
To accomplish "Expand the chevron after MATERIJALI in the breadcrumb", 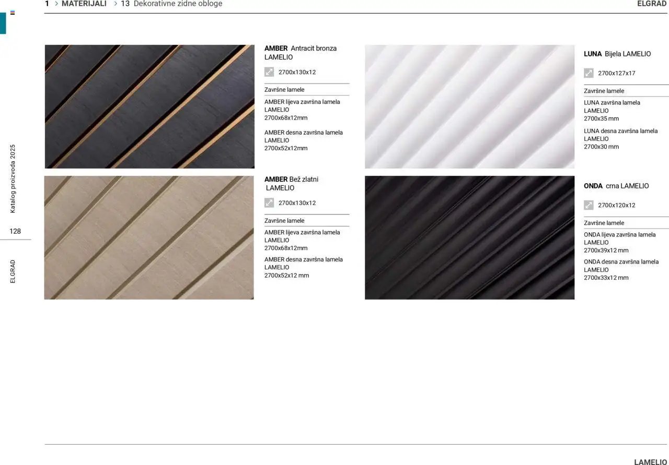I will [x=116, y=4].
